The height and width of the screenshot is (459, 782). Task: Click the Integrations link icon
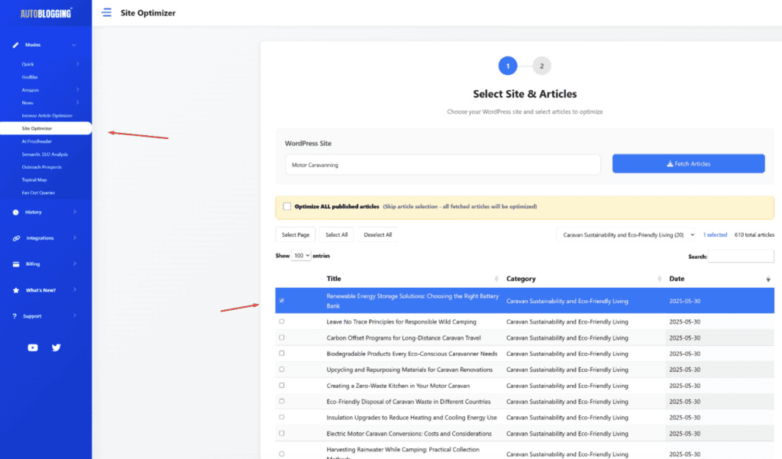pyautogui.click(x=16, y=238)
